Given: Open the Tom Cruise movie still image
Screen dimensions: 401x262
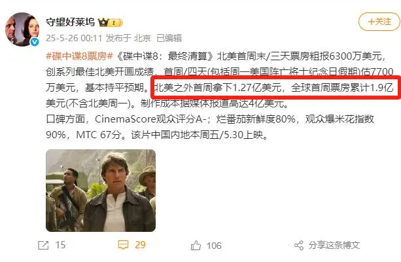Looking at the screenshot, I should point(101,191).
